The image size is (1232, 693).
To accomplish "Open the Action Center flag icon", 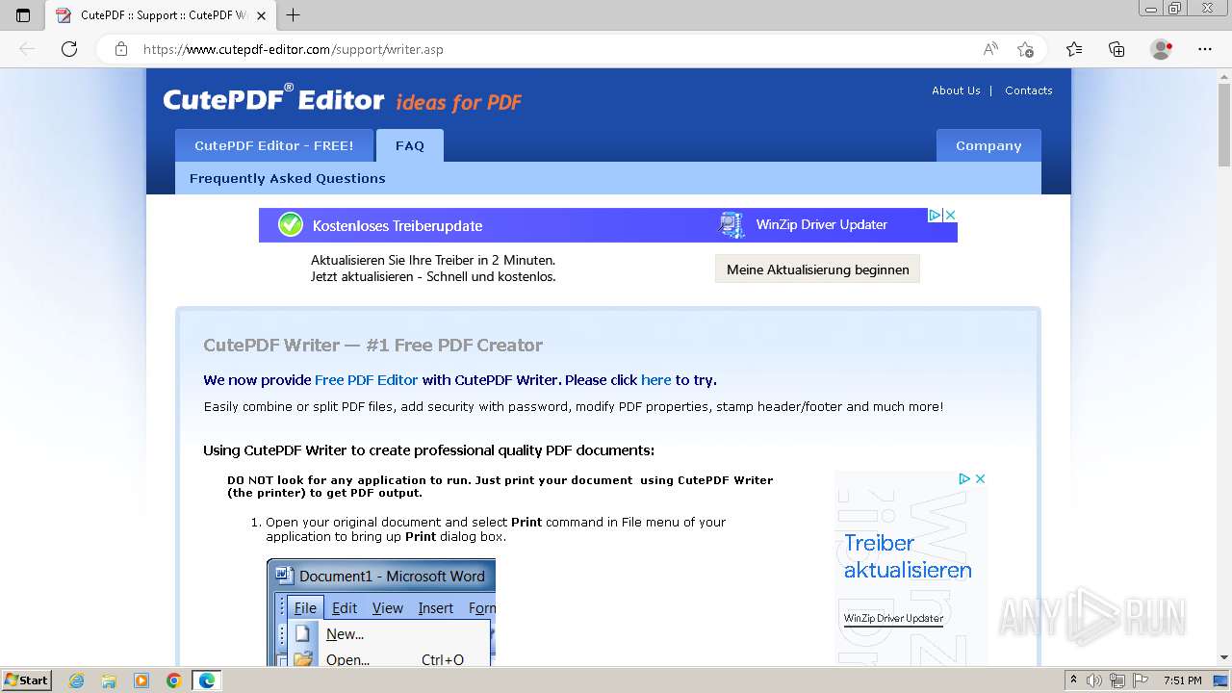I will (1139, 680).
